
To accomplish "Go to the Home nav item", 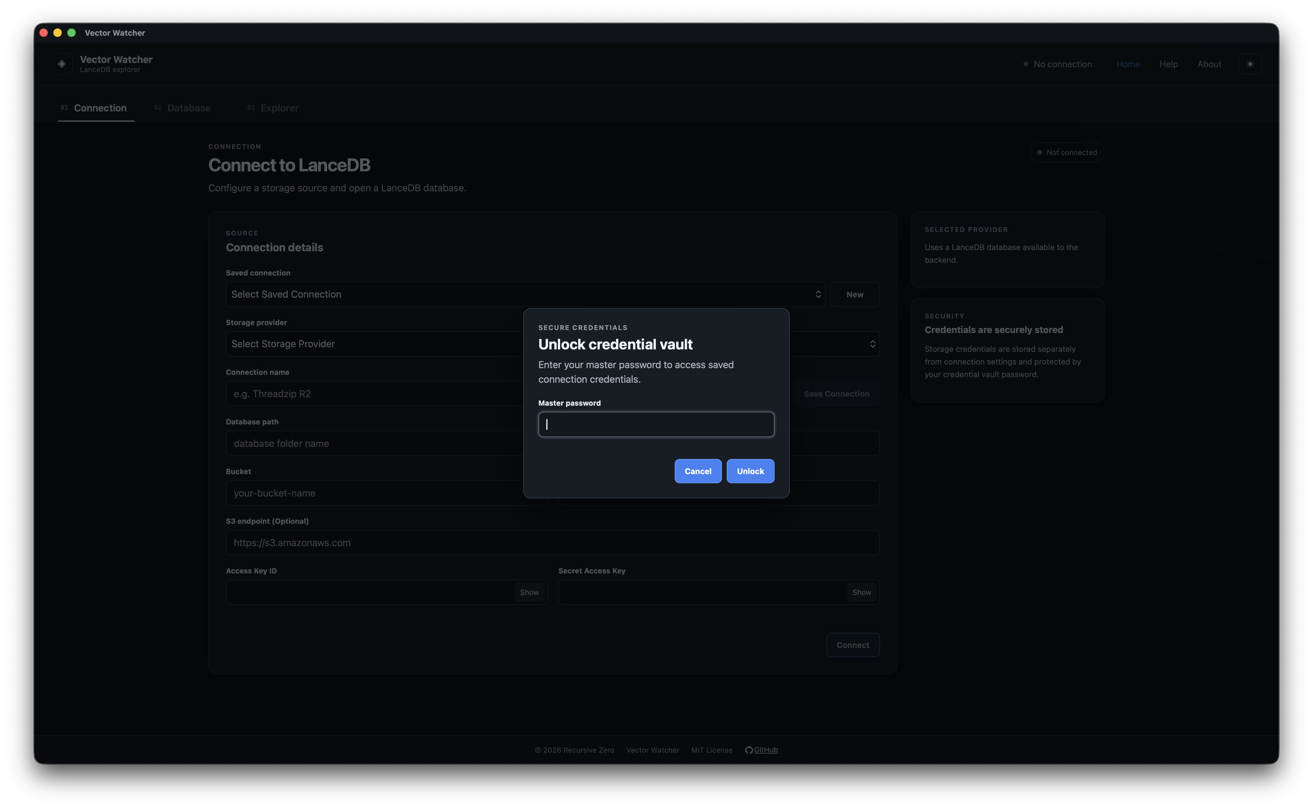I will (x=1128, y=64).
